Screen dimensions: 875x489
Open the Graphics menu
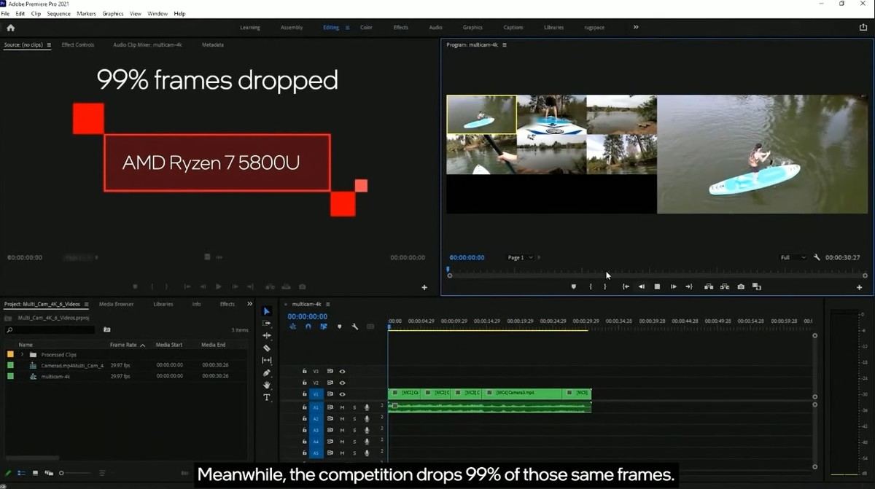click(113, 14)
